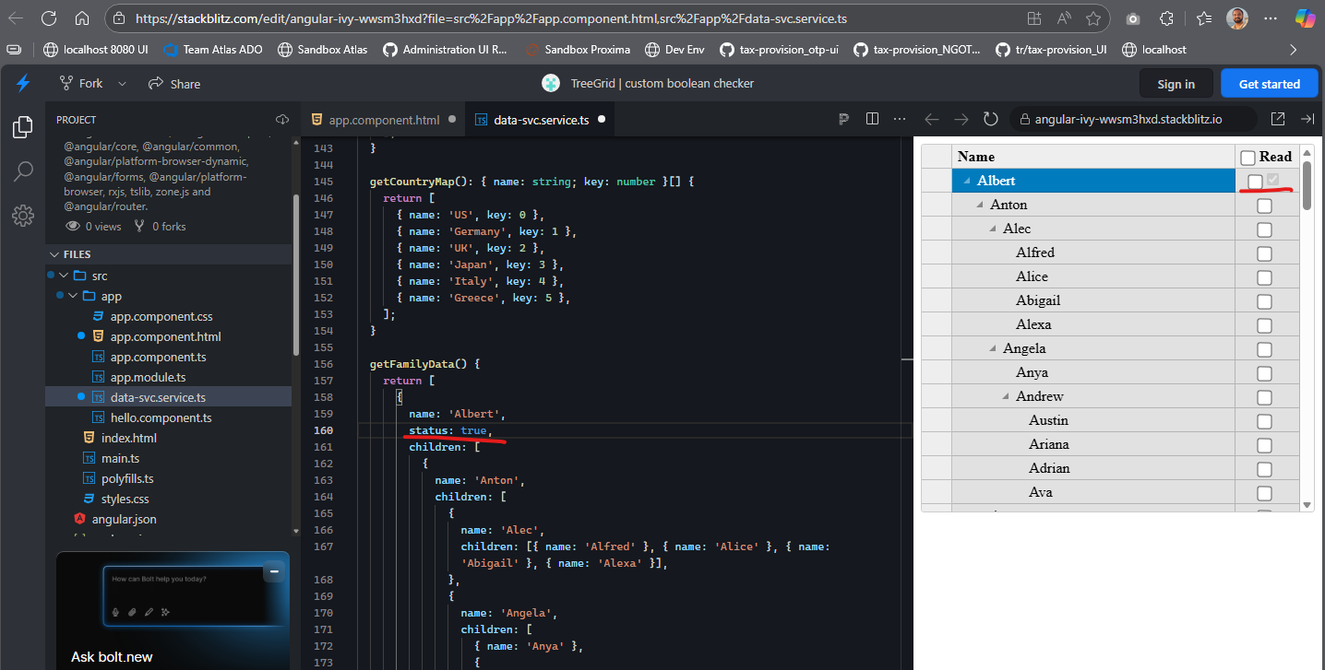Click the Sign in button
The width and height of the screenshot is (1325, 670).
point(1176,84)
